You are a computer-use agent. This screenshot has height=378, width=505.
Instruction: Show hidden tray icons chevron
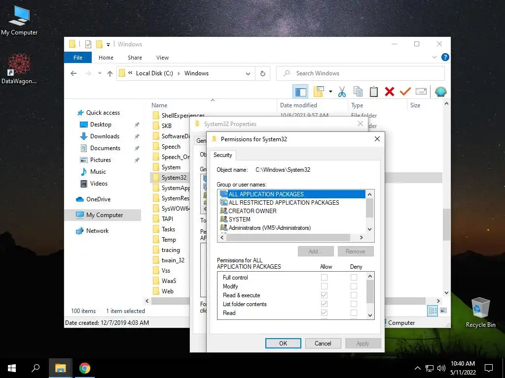(417, 368)
